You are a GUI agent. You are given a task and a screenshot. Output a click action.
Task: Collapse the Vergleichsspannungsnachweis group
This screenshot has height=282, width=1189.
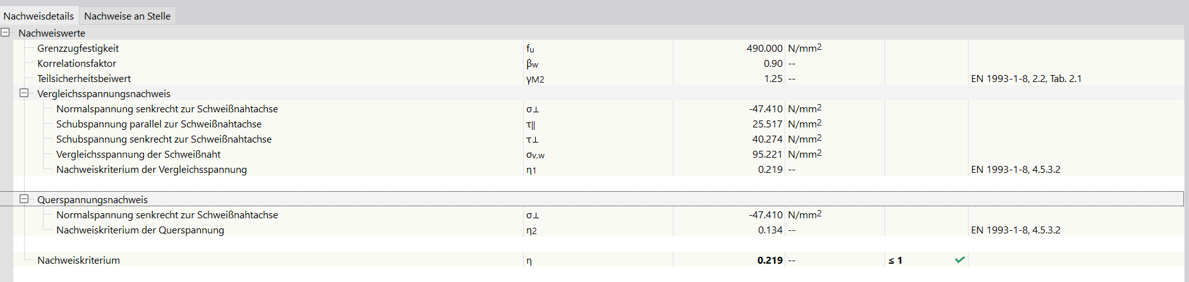[x=24, y=93]
